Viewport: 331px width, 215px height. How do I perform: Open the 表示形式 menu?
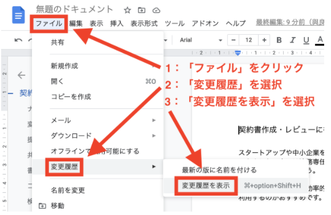click(144, 23)
